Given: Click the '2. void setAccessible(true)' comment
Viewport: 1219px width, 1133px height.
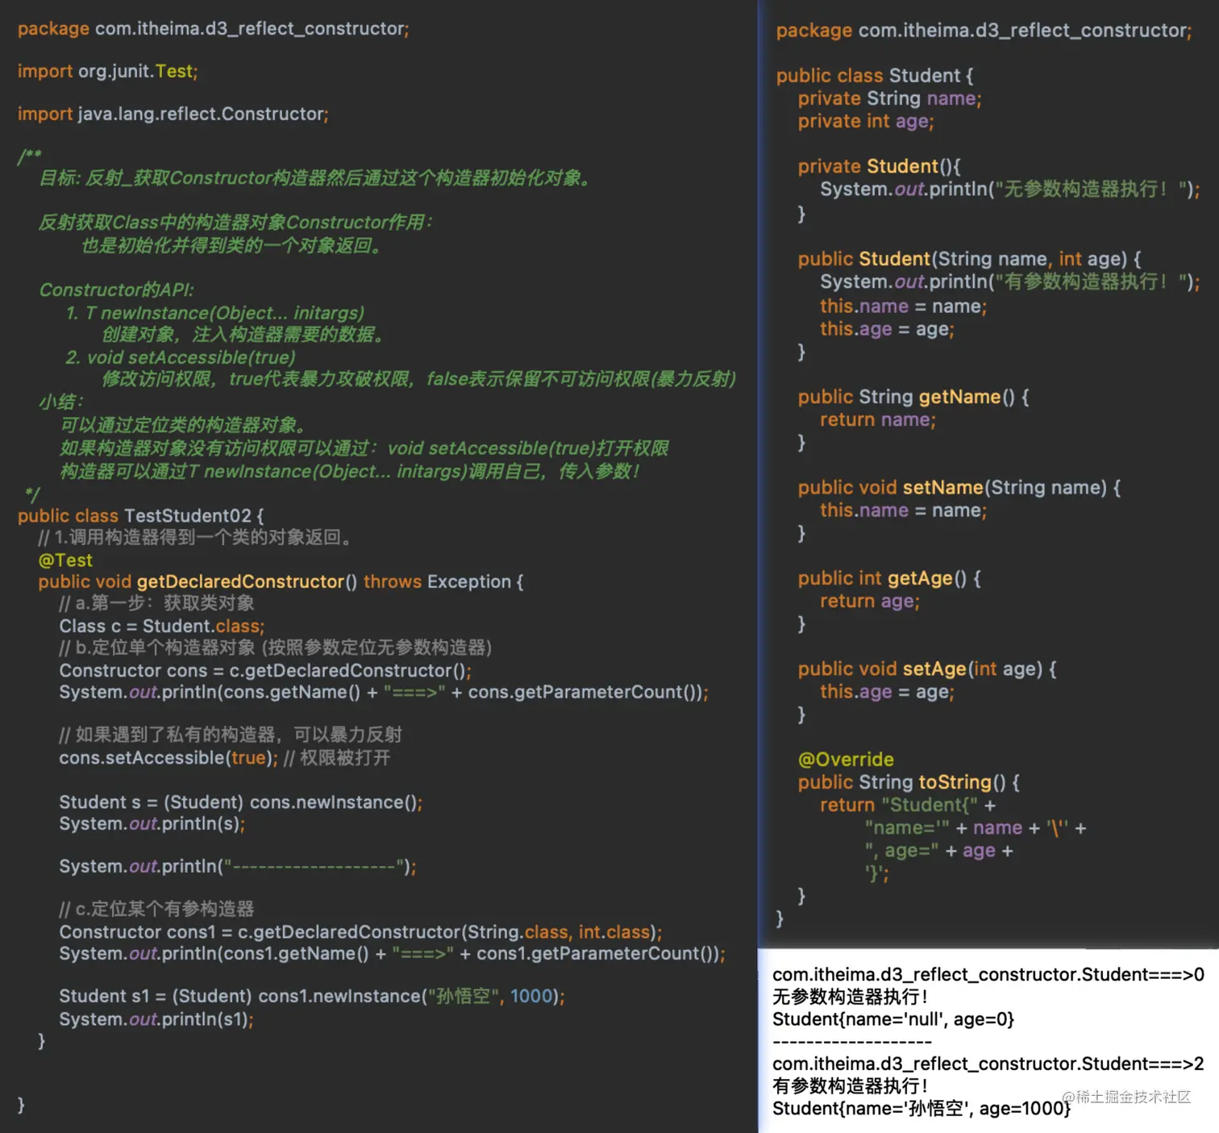Looking at the screenshot, I should [181, 357].
